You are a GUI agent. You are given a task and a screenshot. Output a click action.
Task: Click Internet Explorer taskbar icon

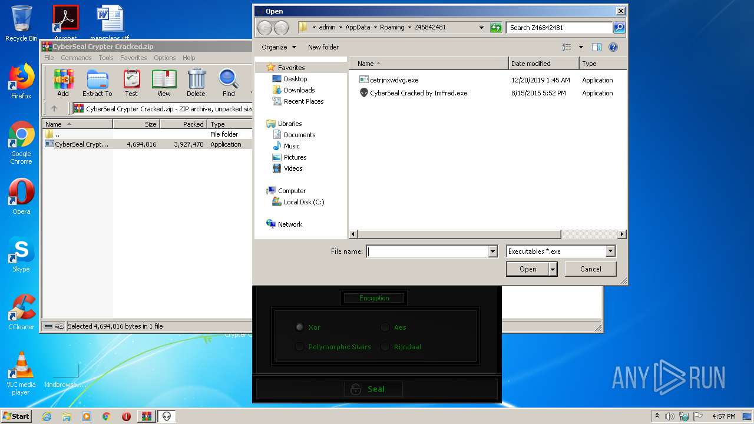47,416
